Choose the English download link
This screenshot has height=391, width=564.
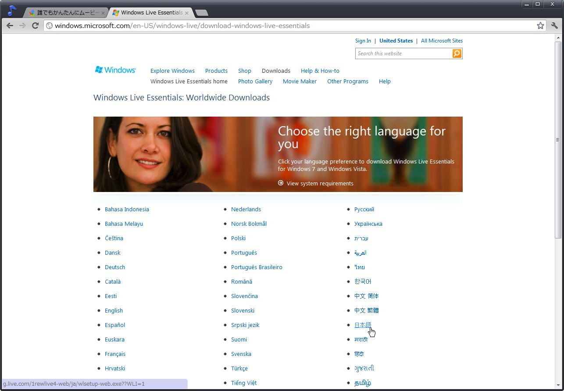coord(114,310)
